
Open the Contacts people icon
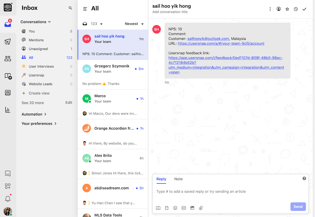click(8, 58)
